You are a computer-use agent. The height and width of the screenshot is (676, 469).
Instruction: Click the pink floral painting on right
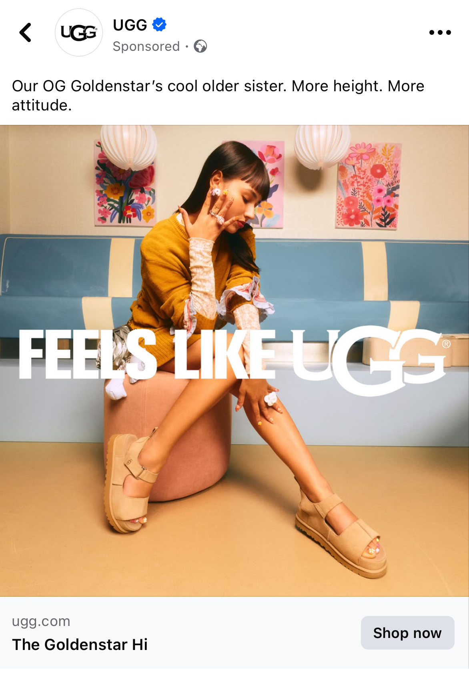[368, 186]
